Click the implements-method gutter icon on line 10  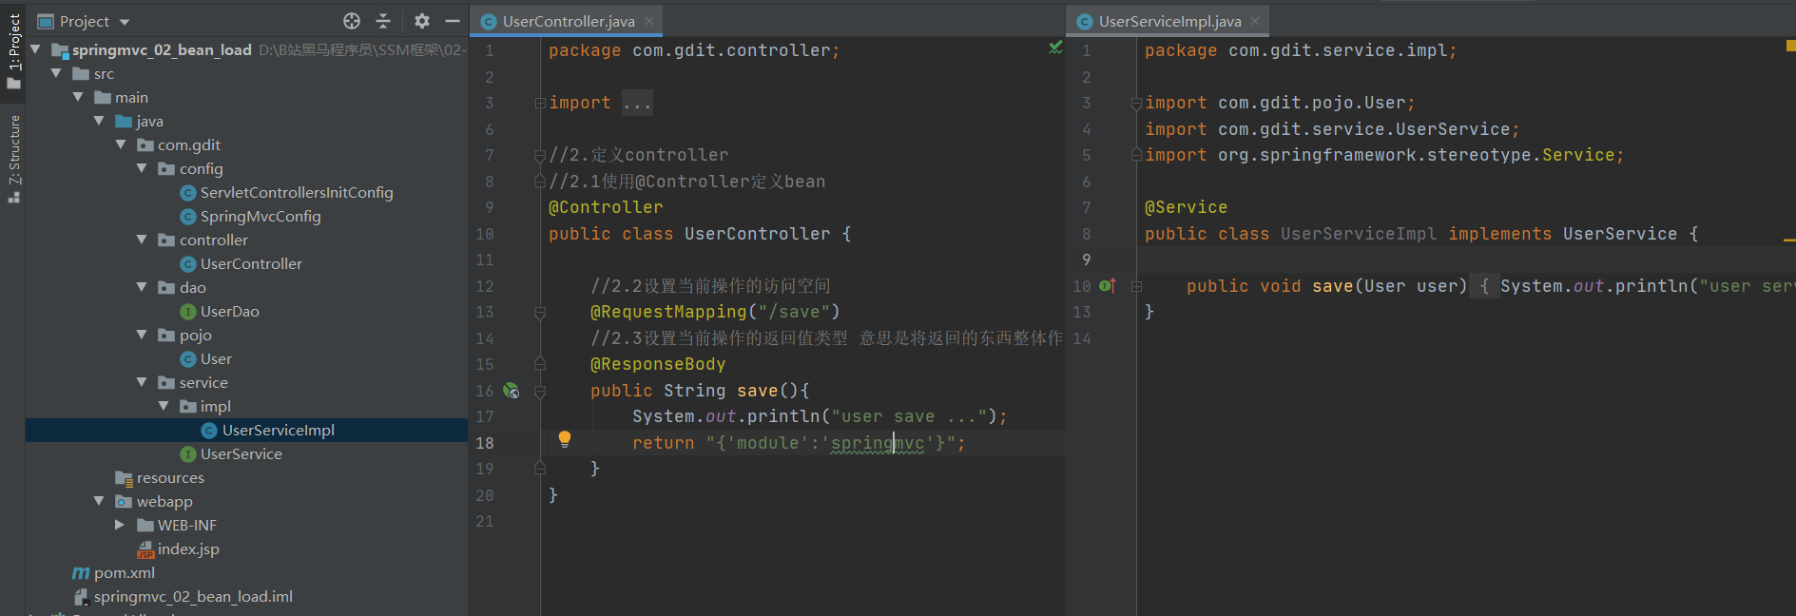(1108, 285)
